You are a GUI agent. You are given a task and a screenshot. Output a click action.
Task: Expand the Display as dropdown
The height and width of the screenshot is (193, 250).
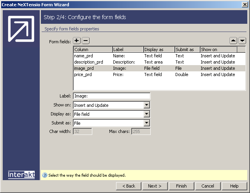tap(146, 114)
